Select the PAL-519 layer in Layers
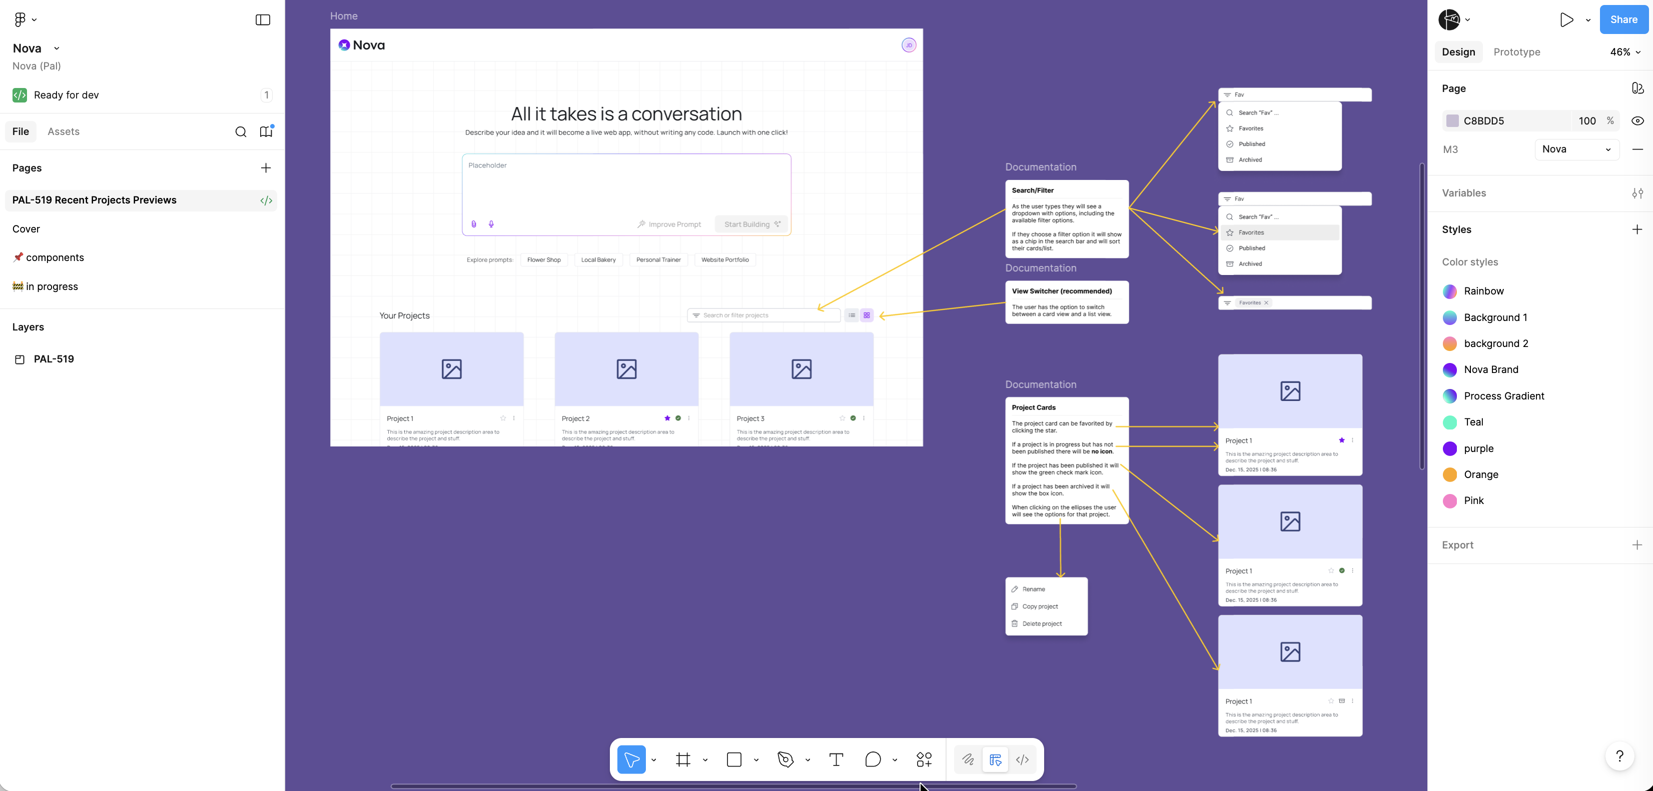 (54, 359)
